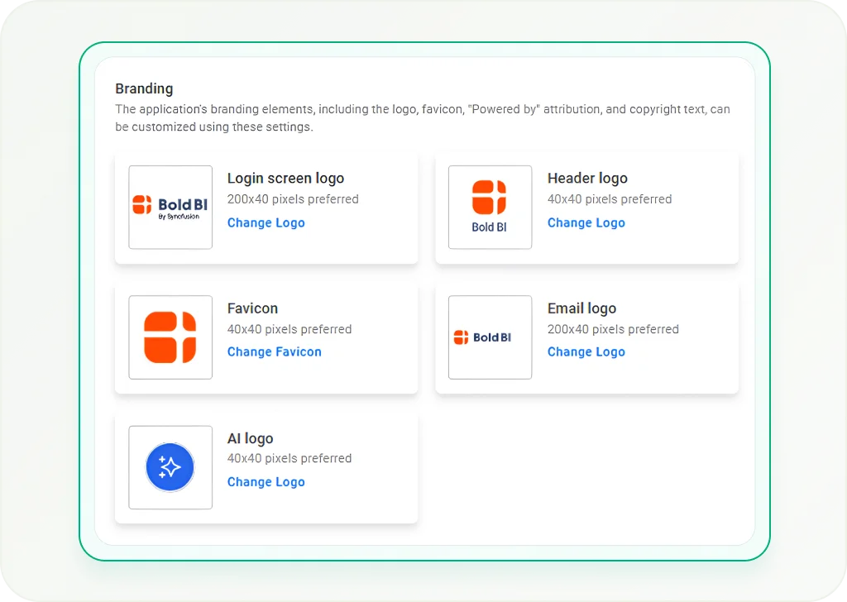The image size is (847, 602).
Task: Click the Email logo size hint
Action: point(613,329)
